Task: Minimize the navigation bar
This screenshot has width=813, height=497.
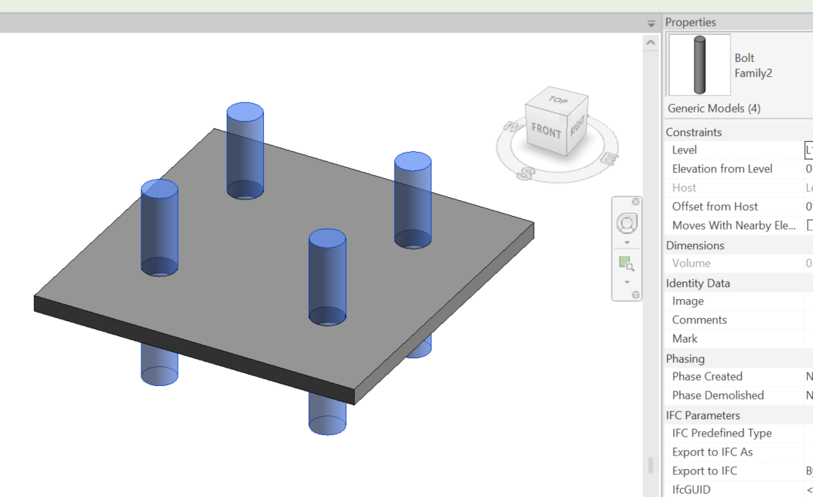Action: 636,295
